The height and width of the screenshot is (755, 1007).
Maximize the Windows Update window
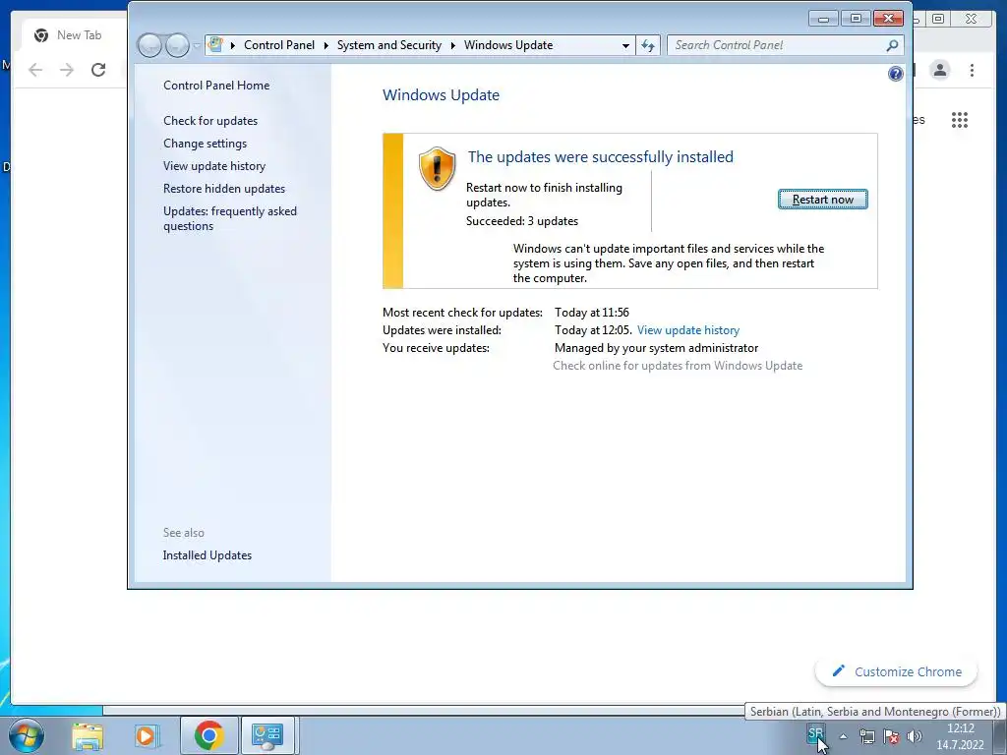point(857,19)
